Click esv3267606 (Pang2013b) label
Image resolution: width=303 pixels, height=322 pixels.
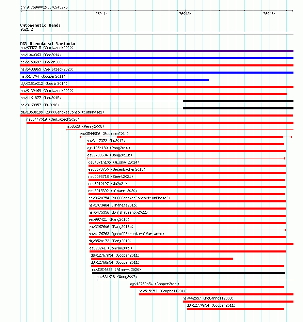pyautogui.click(x=111, y=227)
